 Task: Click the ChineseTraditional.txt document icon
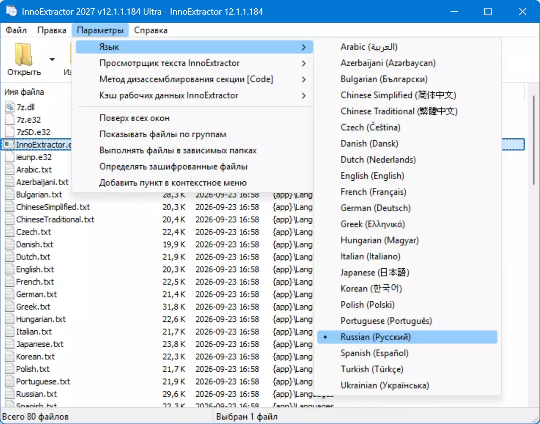pos(10,219)
